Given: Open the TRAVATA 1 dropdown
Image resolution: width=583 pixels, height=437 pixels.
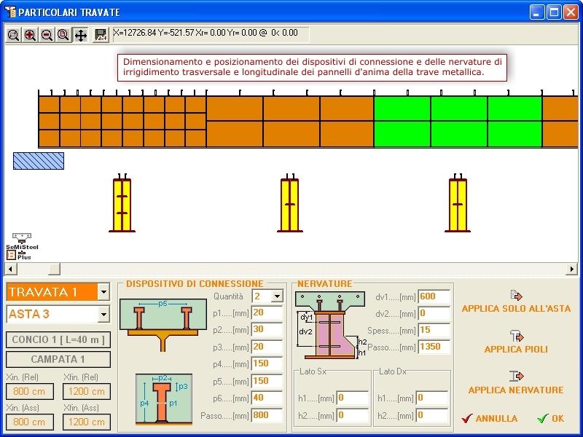Looking at the screenshot, I should (103, 292).
